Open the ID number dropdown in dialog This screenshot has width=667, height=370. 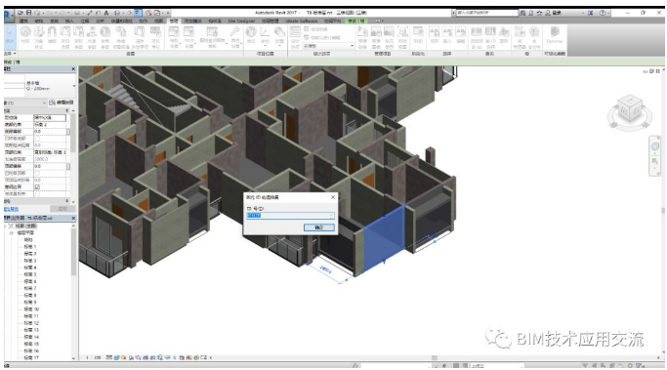[331, 216]
